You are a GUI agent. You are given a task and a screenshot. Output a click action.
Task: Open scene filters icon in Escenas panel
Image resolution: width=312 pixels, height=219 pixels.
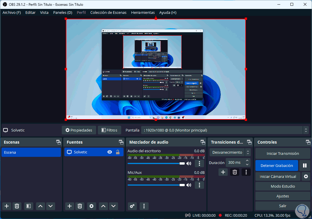pyautogui.click(x=28, y=206)
